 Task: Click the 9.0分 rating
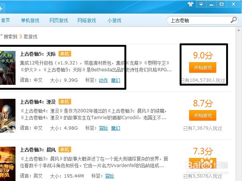(x=203, y=55)
